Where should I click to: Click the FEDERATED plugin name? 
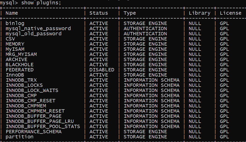click(x=20, y=70)
